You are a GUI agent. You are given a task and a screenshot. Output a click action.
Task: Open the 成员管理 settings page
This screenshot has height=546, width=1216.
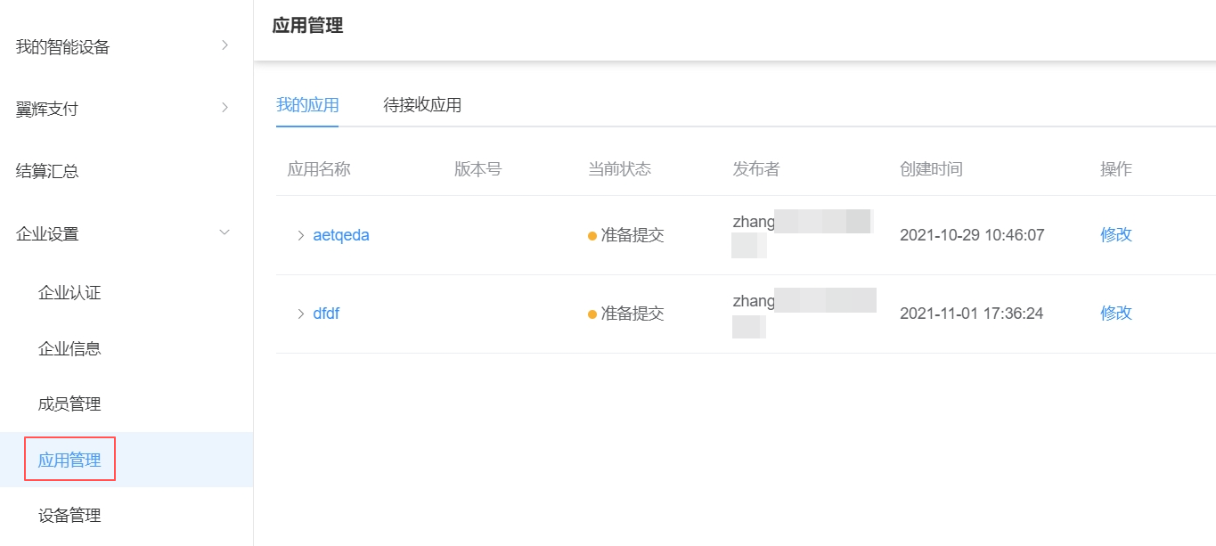coord(69,403)
